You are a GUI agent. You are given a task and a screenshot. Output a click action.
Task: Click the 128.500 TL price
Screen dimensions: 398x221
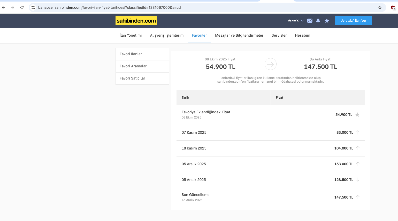point(344,180)
